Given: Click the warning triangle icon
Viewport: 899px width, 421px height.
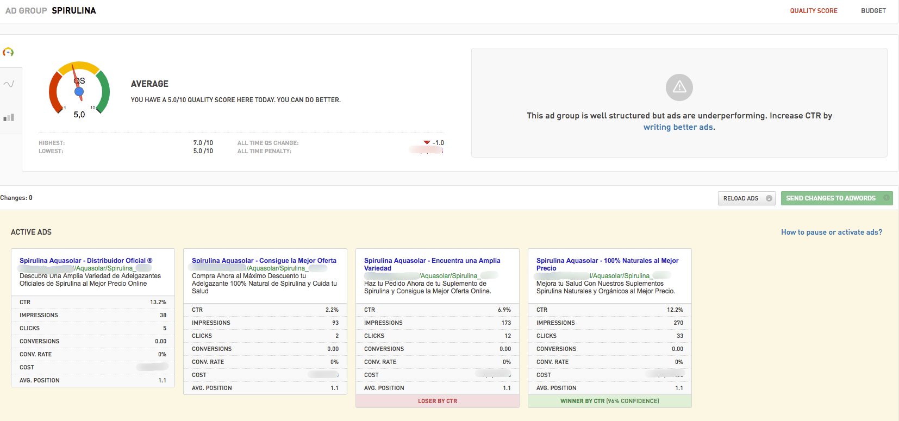Looking at the screenshot, I should pos(679,87).
